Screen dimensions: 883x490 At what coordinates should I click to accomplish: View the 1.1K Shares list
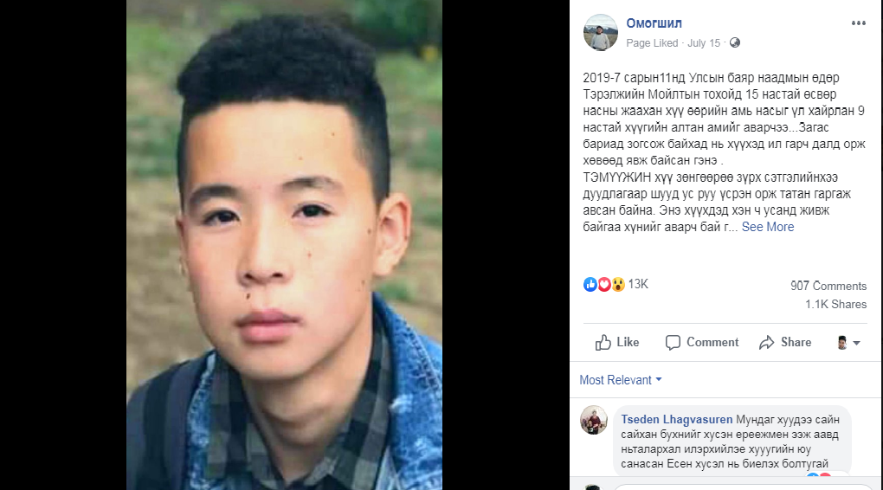coord(835,304)
